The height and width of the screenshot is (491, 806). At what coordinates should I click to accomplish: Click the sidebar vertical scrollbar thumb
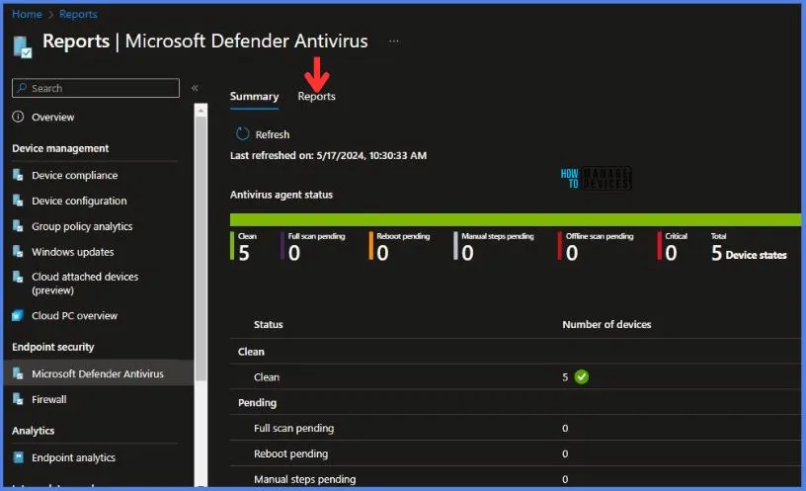click(x=201, y=249)
